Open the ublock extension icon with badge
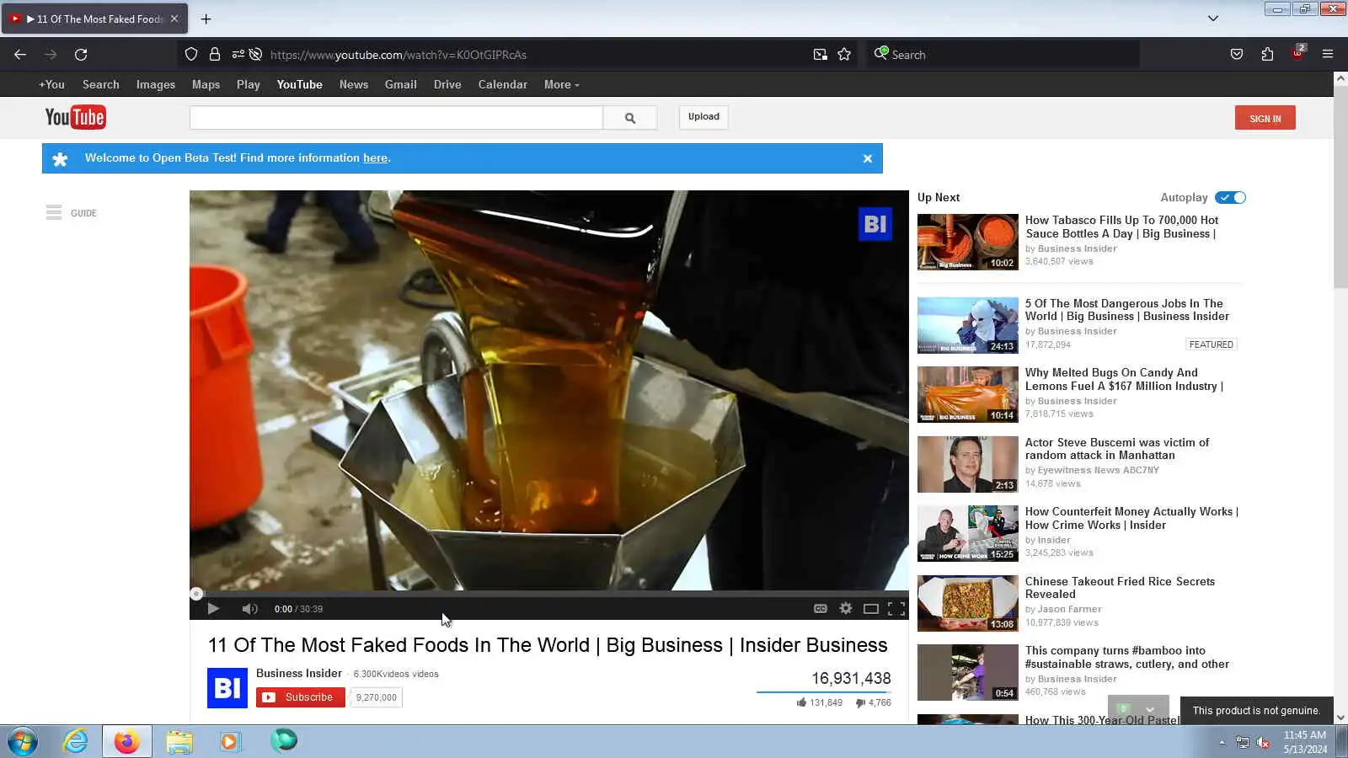Viewport: 1348px width, 758px height. (x=1298, y=53)
